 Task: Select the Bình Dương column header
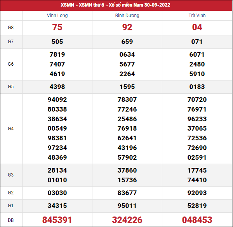127,16
